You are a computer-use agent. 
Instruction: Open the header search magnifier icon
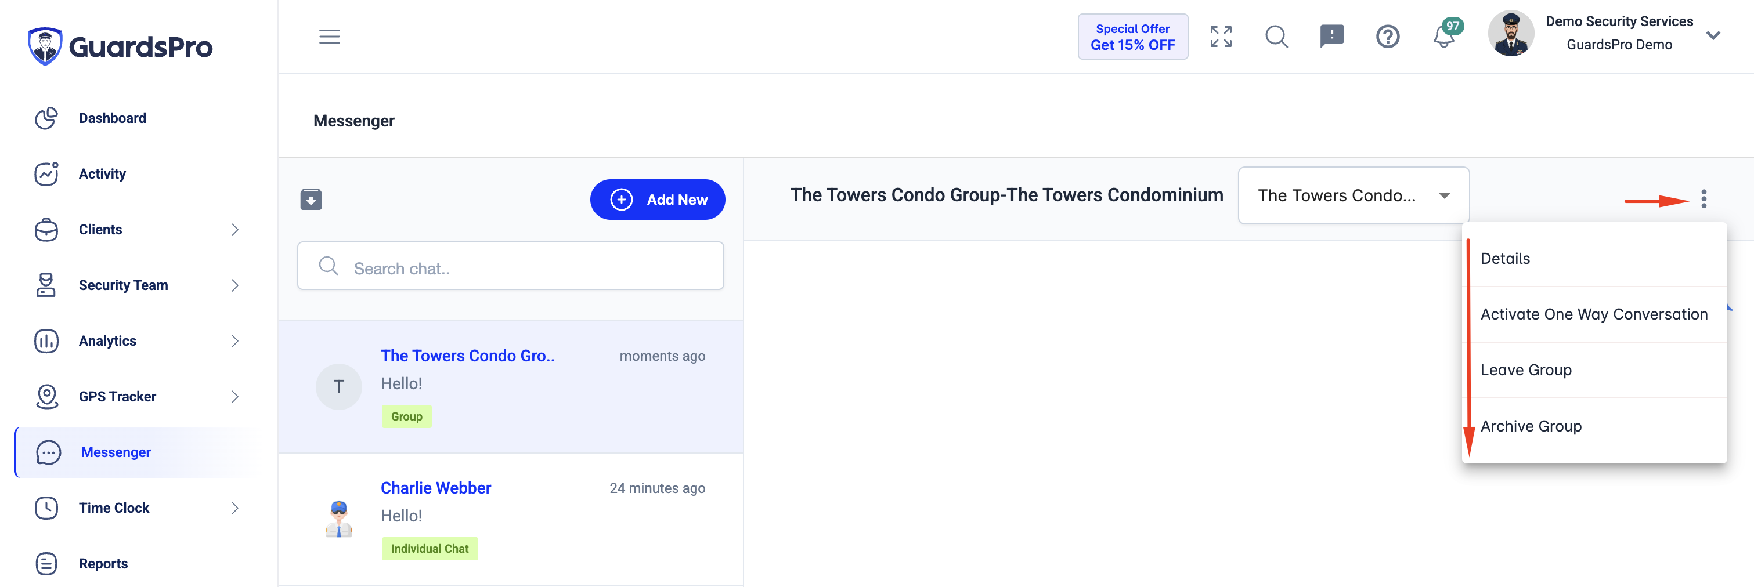point(1277,37)
